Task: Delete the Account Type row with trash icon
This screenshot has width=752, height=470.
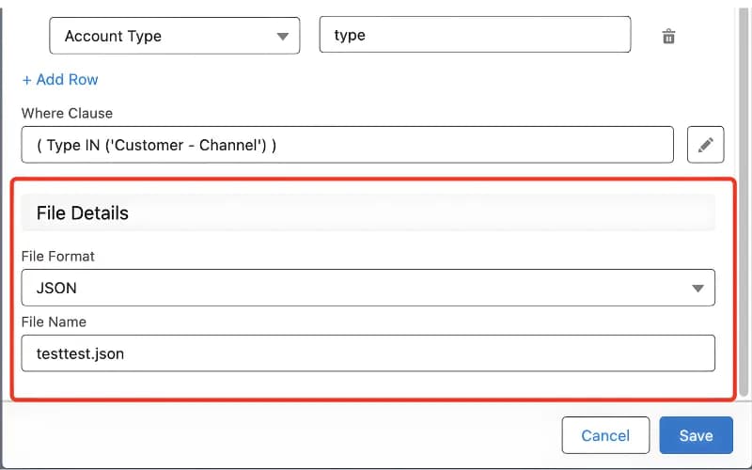Action: (668, 36)
